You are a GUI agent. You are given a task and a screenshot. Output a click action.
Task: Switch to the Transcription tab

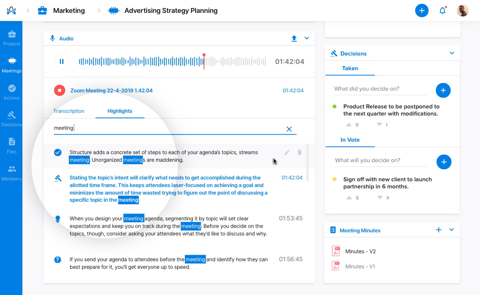pos(69,111)
